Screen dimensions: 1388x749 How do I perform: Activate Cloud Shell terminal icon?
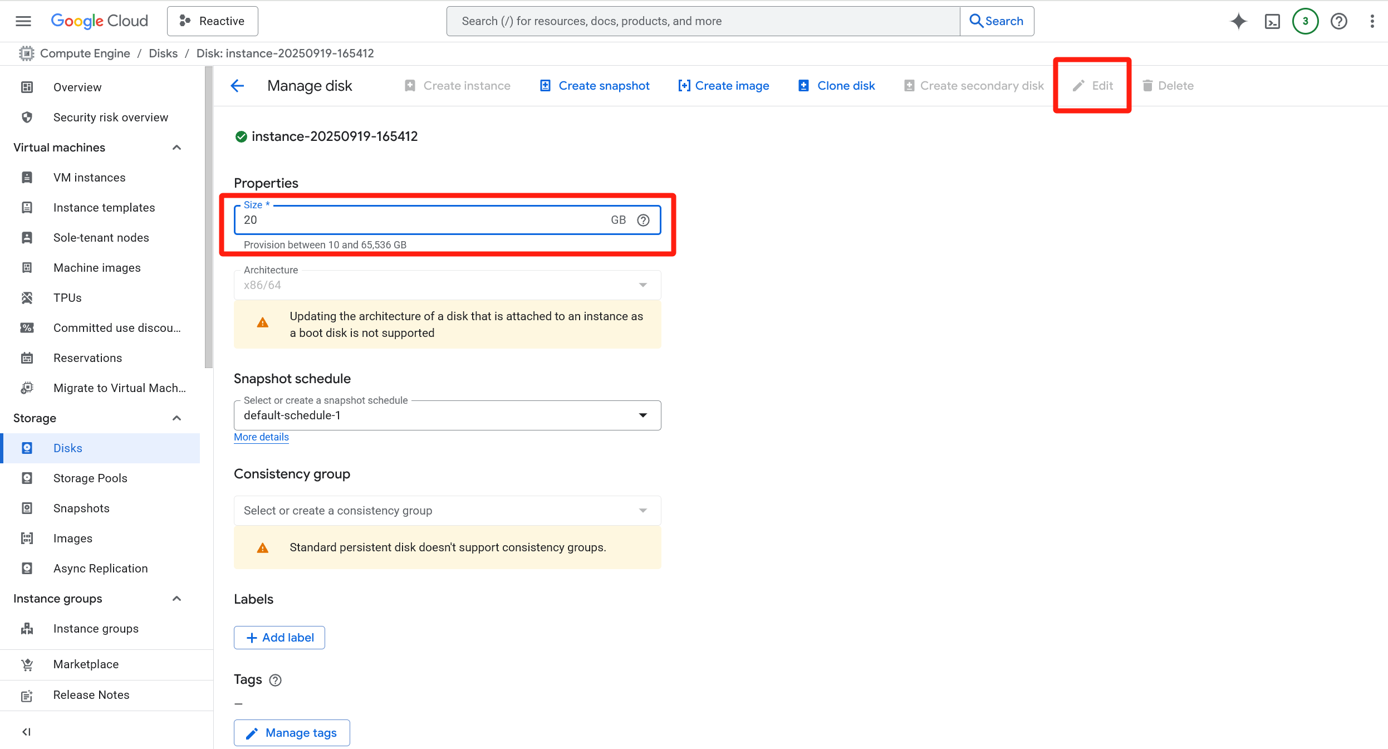coord(1272,21)
